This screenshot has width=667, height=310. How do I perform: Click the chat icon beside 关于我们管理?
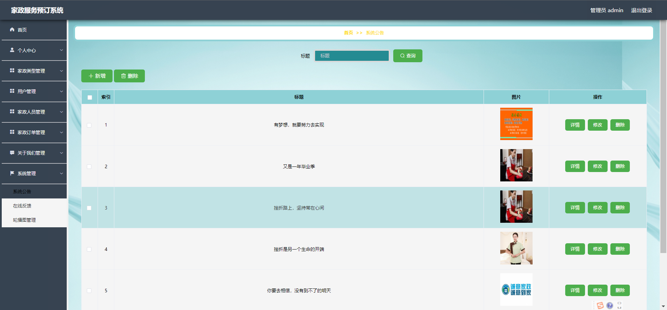point(12,153)
